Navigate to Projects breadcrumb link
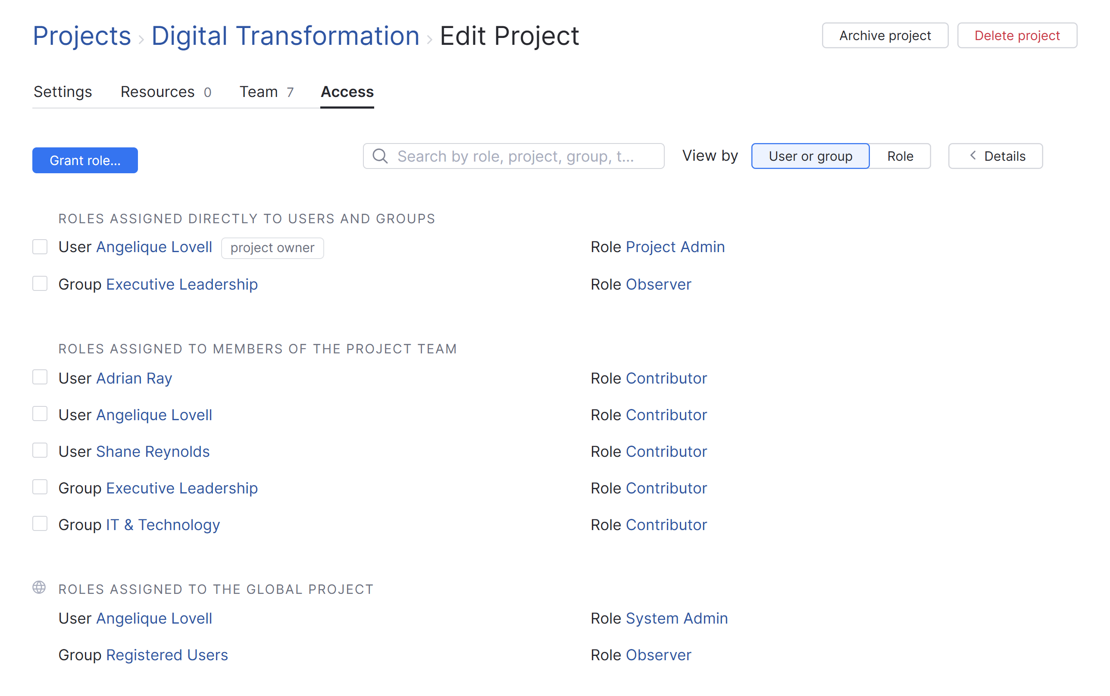This screenshot has width=1110, height=696. tap(81, 35)
